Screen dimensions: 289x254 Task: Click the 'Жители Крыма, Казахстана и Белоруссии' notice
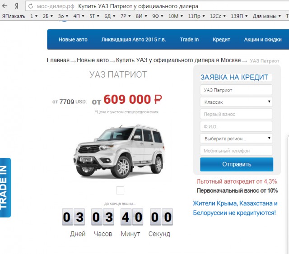click(235, 208)
